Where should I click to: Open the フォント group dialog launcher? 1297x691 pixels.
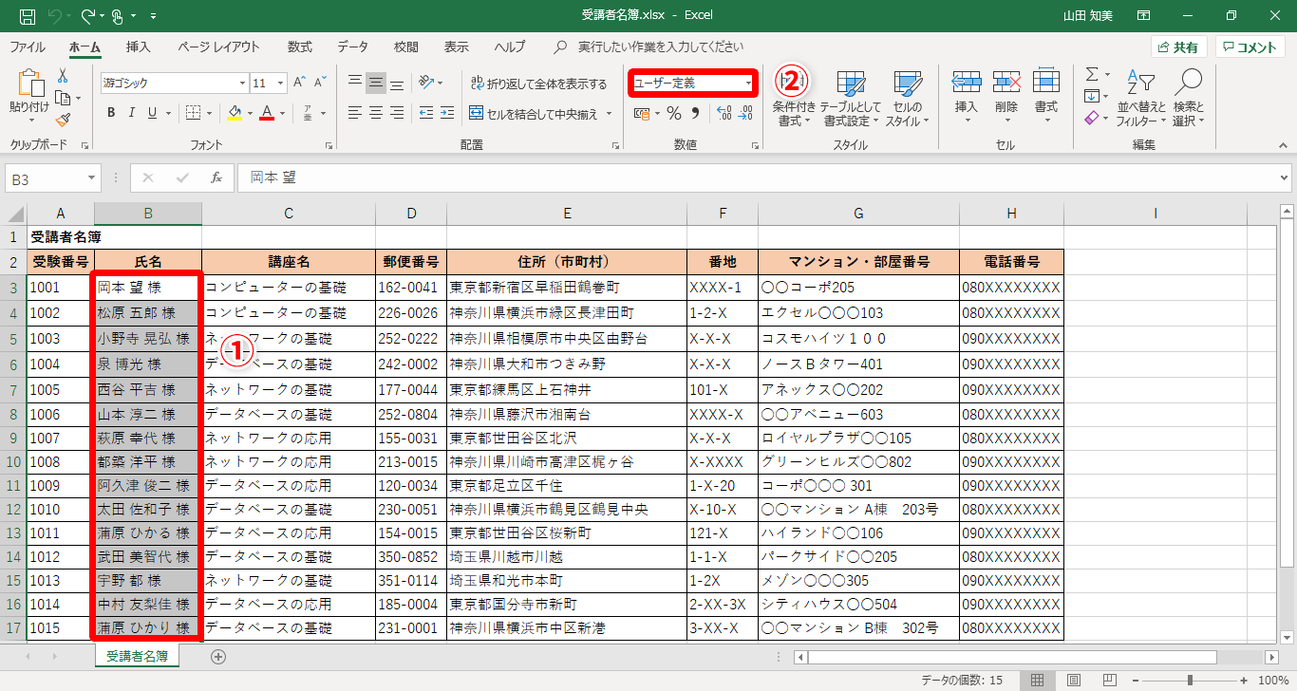tap(329, 145)
